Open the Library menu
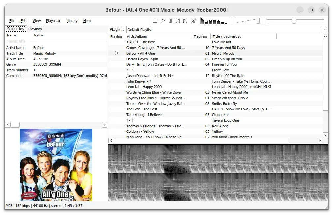333x215 pixels. 72,21
